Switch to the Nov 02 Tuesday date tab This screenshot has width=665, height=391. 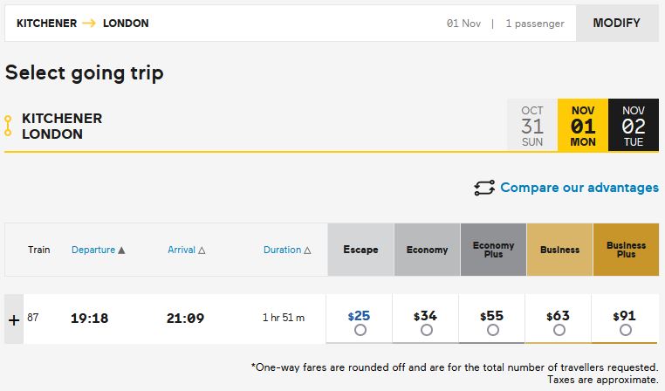pyautogui.click(x=634, y=126)
